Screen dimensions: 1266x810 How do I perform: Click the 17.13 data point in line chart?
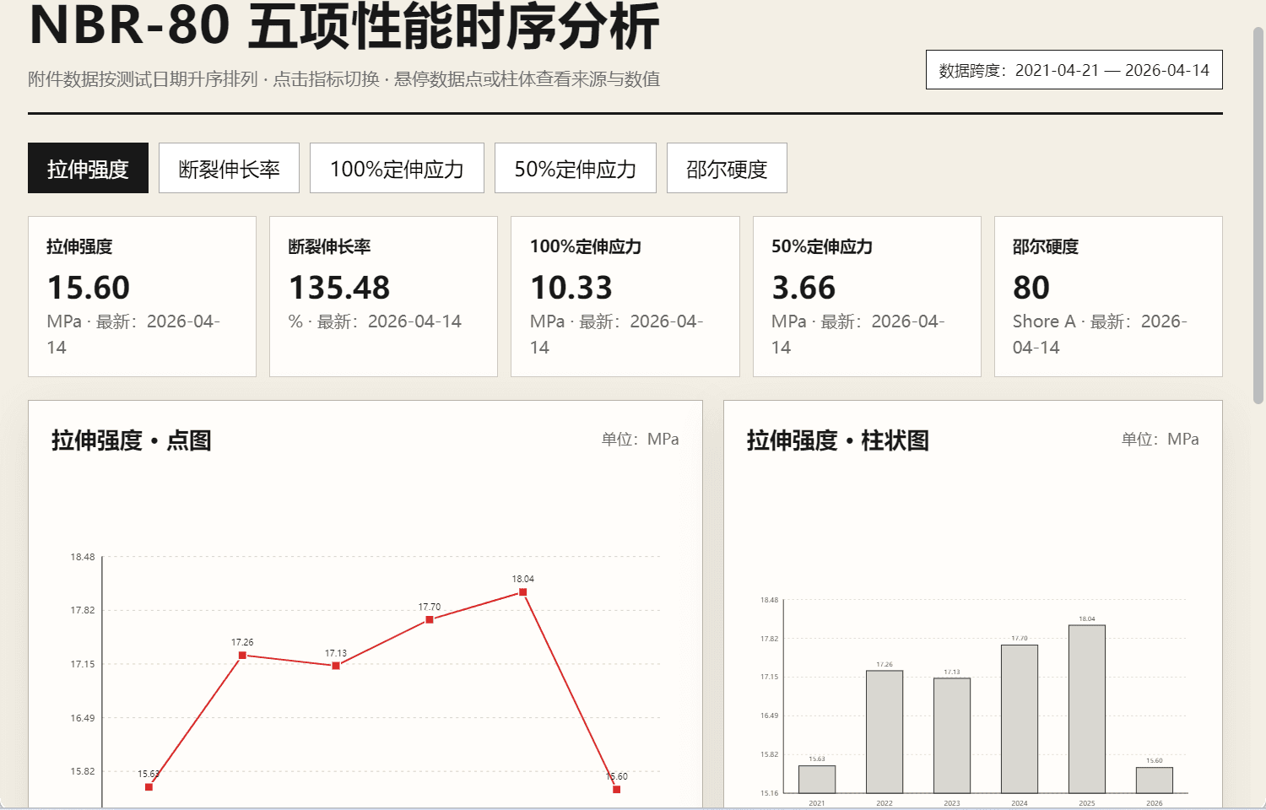[336, 666]
